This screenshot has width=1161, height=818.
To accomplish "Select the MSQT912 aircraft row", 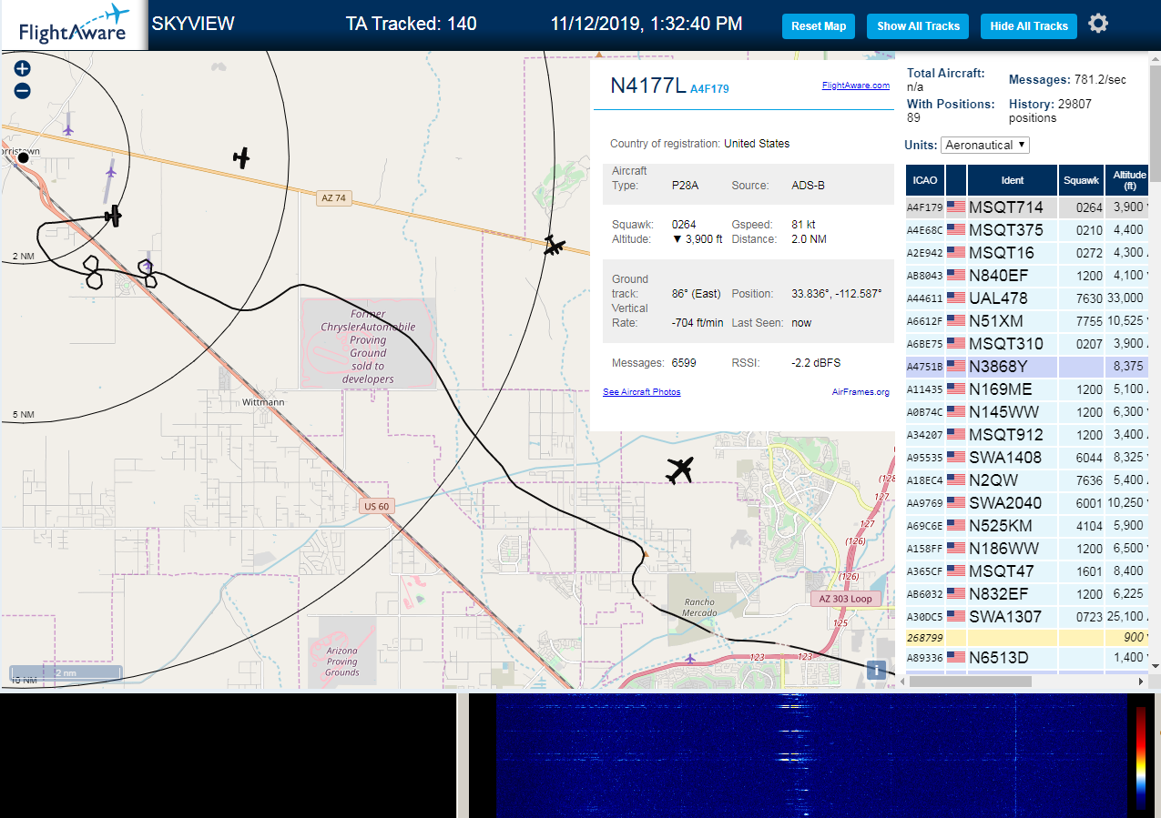I will (x=1027, y=435).
